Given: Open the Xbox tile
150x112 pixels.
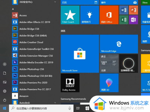Looking at the screenshot, I should pyautogui.click(x=145, y=2).
